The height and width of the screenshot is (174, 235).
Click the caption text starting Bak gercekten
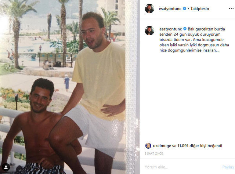[194, 40]
